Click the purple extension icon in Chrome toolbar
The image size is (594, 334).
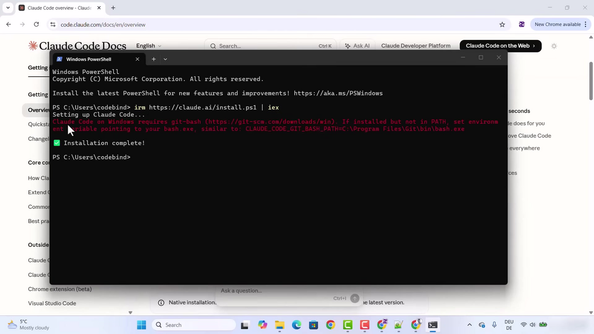pyautogui.click(x=522, y=25)
